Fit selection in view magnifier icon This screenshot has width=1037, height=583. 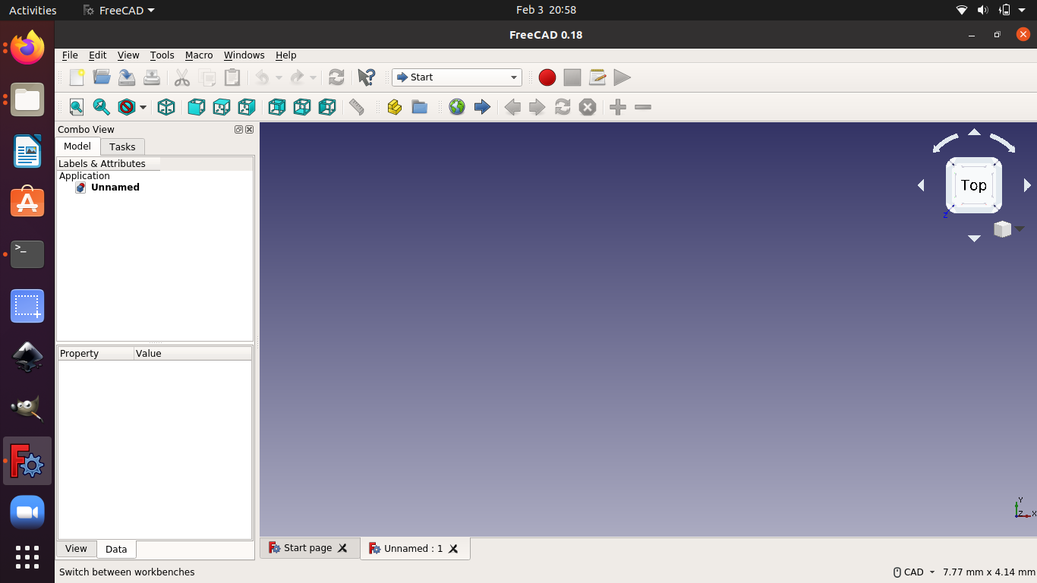(x=101, y=107)
